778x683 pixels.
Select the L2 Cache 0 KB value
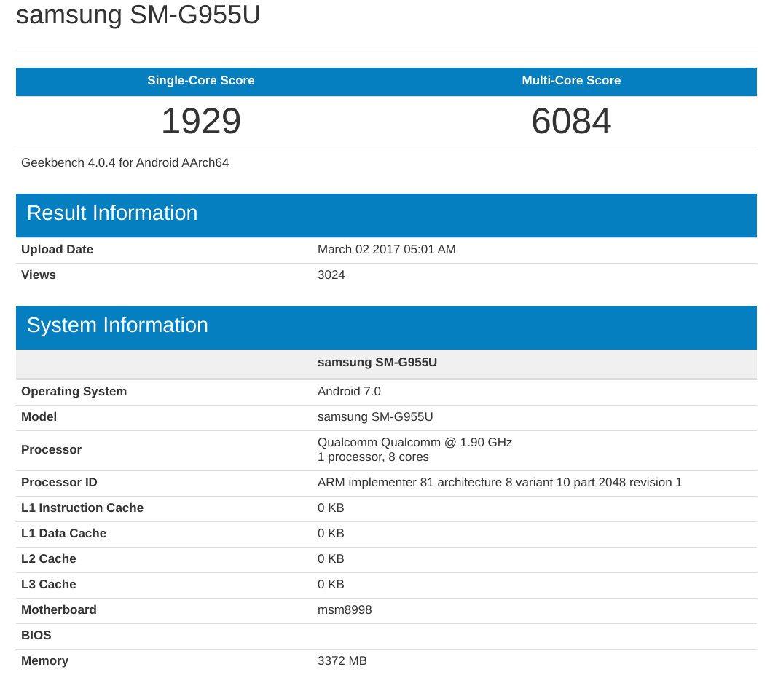331,558
